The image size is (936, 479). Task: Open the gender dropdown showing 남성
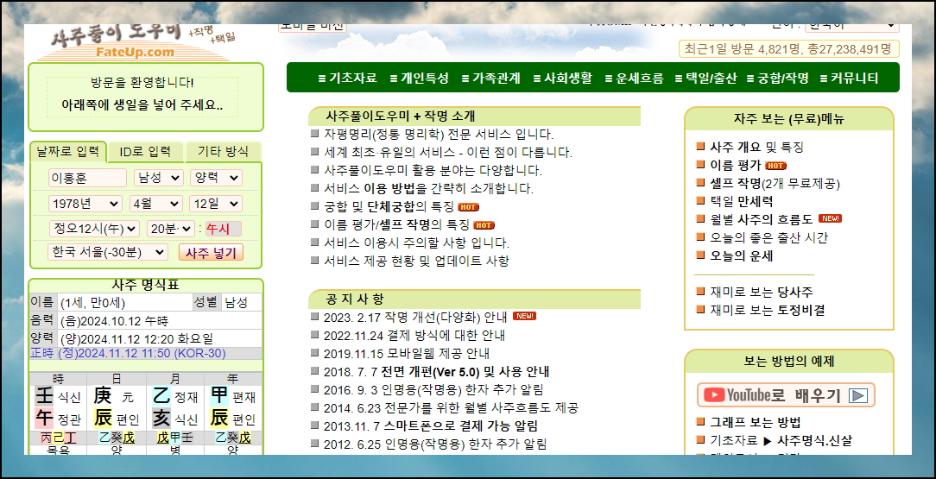[x=158, y=178]
